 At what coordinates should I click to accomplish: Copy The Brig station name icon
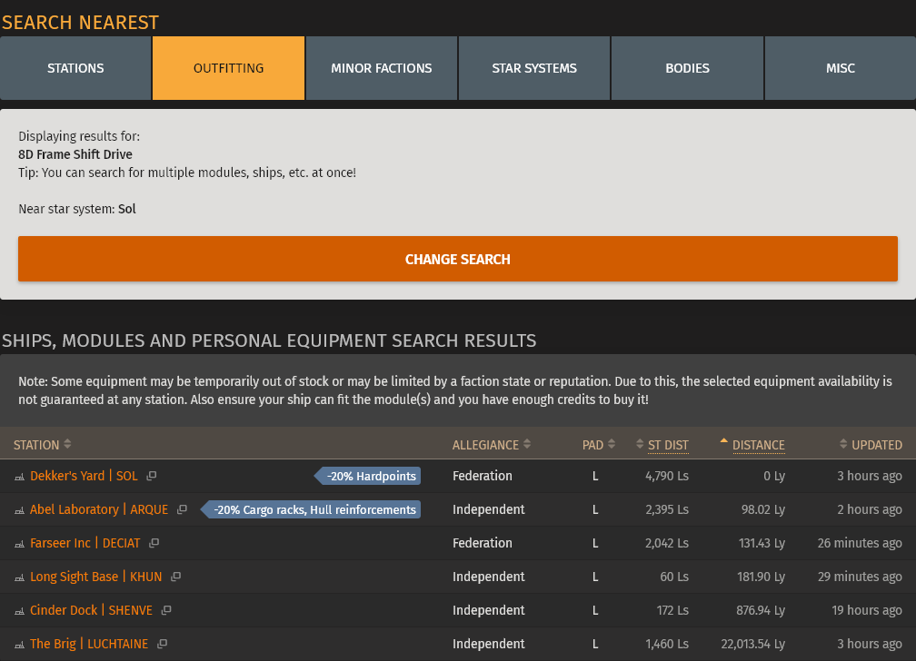point(163,644)
